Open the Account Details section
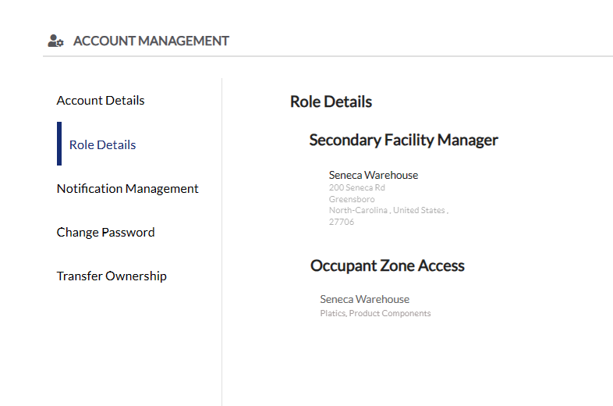 point(101,101)
